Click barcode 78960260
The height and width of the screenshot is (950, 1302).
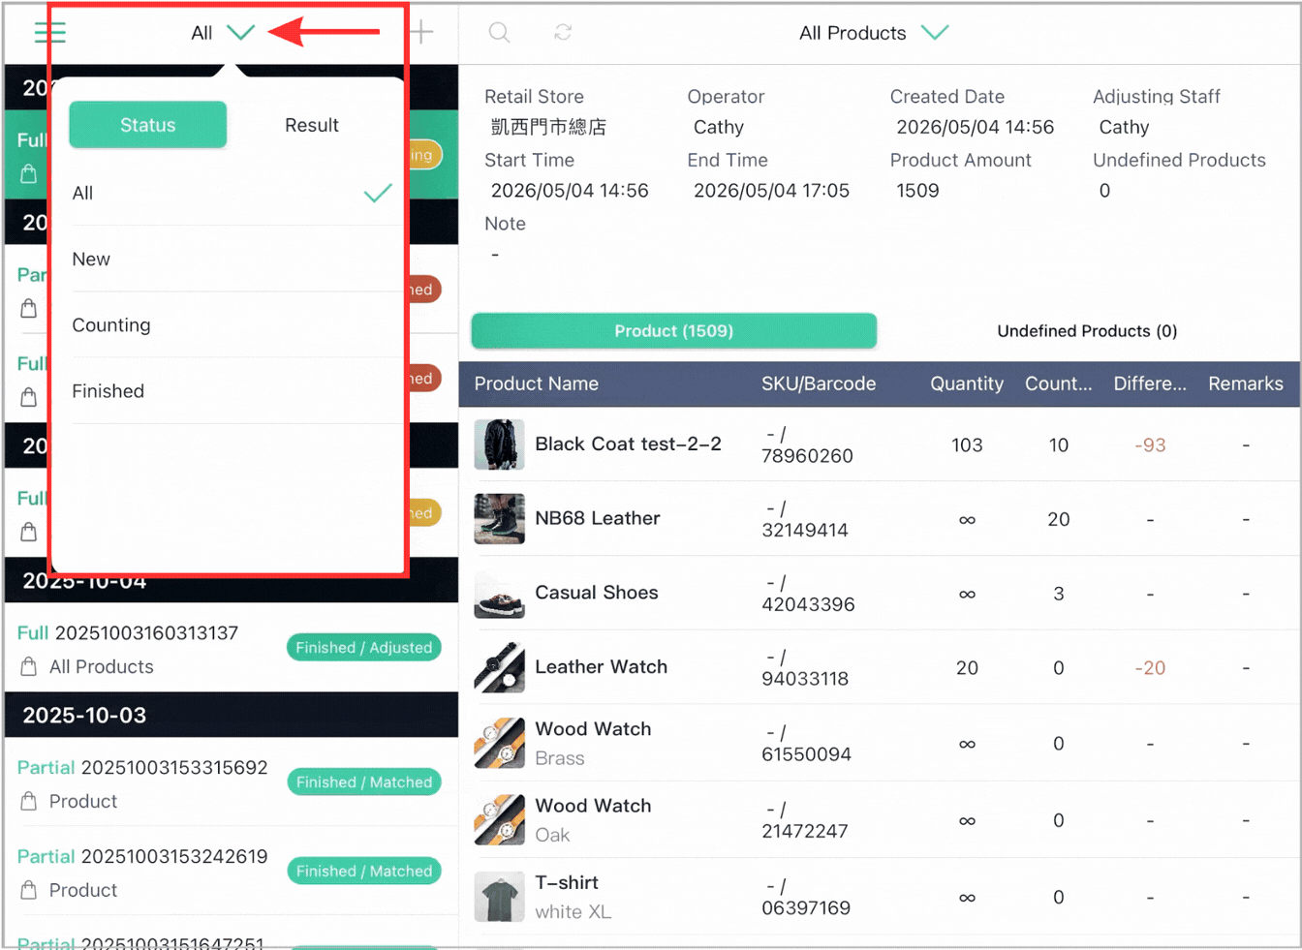coord(807,456)
